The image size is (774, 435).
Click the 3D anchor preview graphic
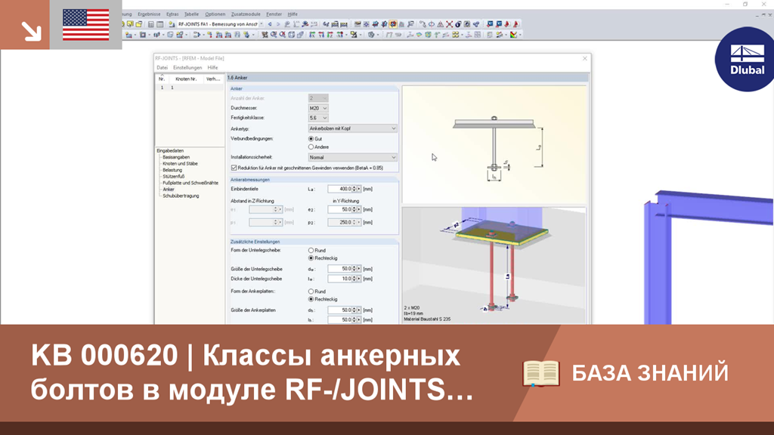[494, 265]
